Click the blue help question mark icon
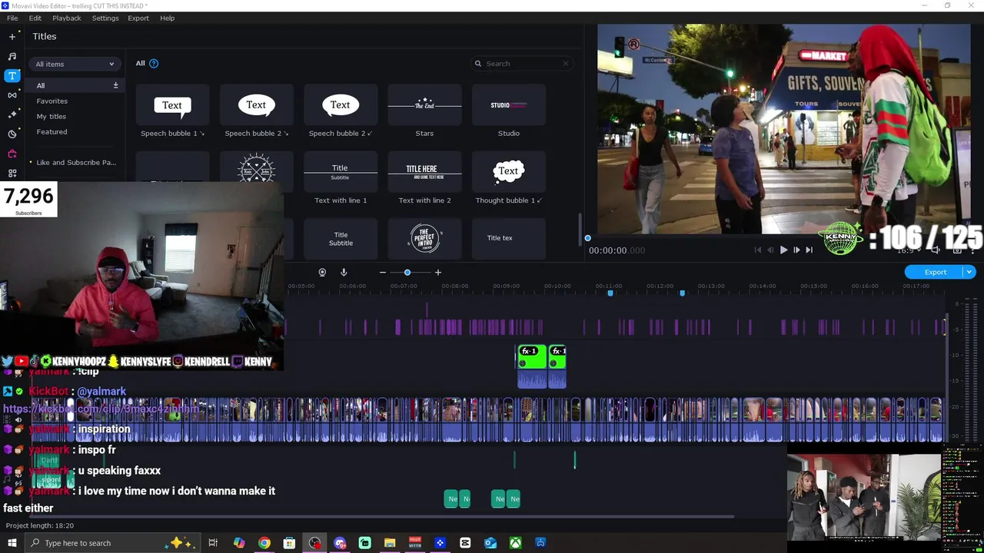The height and width of the screenshot is (553, 984). [154, 63]
